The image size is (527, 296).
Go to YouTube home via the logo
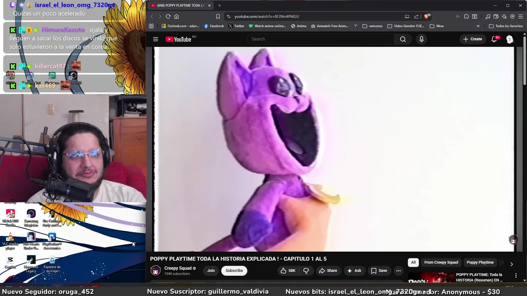click(x=179, y=39)
